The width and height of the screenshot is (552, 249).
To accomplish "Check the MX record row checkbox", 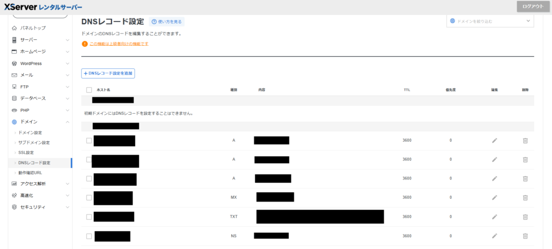I will pos(89,198).
